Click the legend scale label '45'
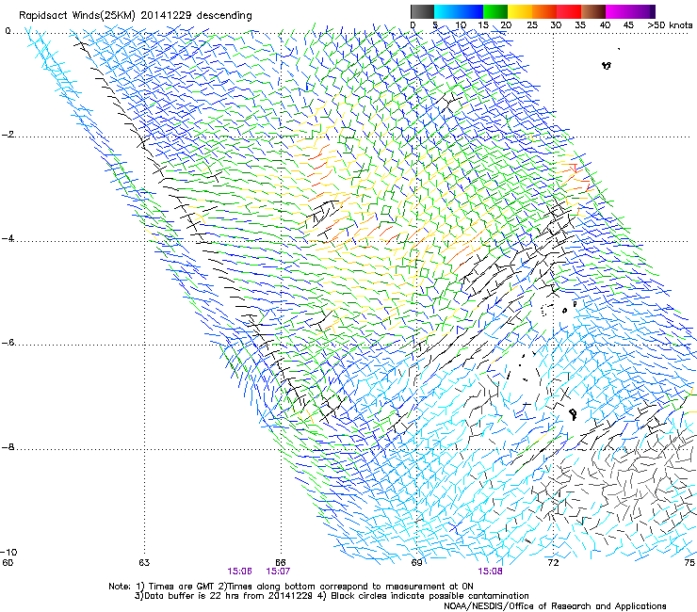697x612 pixels. (628, 25)
